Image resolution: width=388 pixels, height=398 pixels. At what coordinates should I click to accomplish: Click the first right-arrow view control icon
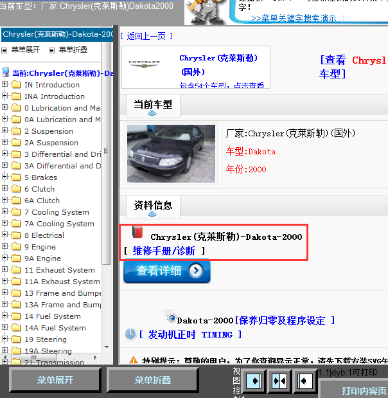coord(254,381)
